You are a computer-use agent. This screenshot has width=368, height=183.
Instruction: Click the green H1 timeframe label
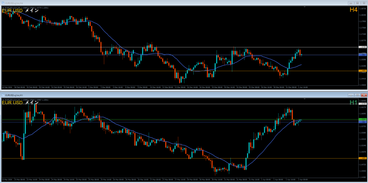coord(354,102)
